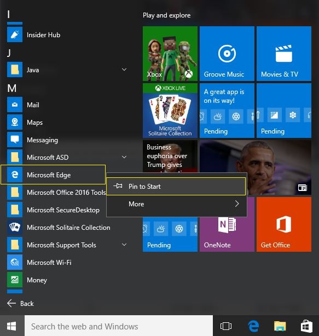This screenshot has height=336, width=319.
Task: Open Microsoft Wi-Fi app icon
Action: [15, 262]
